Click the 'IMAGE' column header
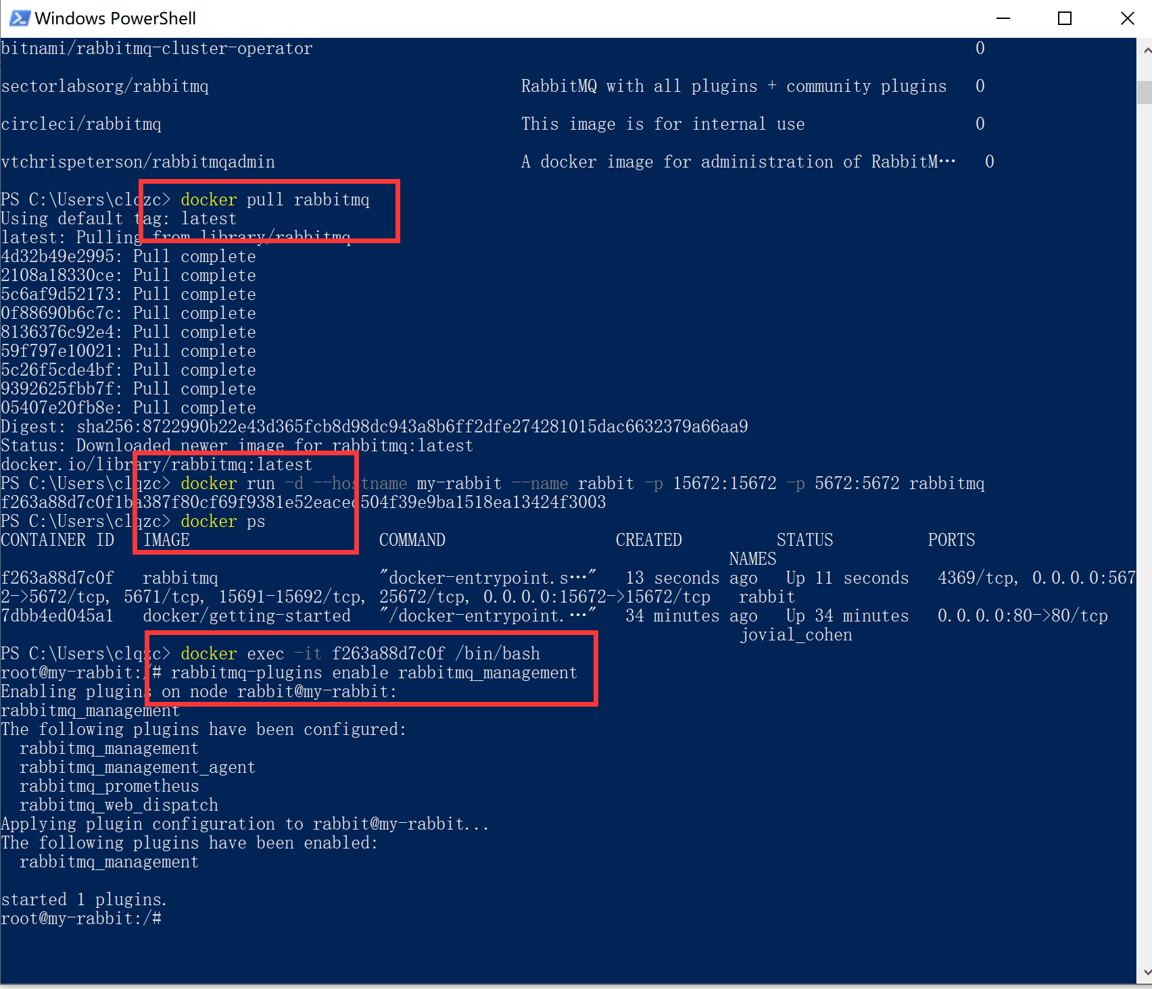The image size is (1152, 989). (x=166, y=540)
